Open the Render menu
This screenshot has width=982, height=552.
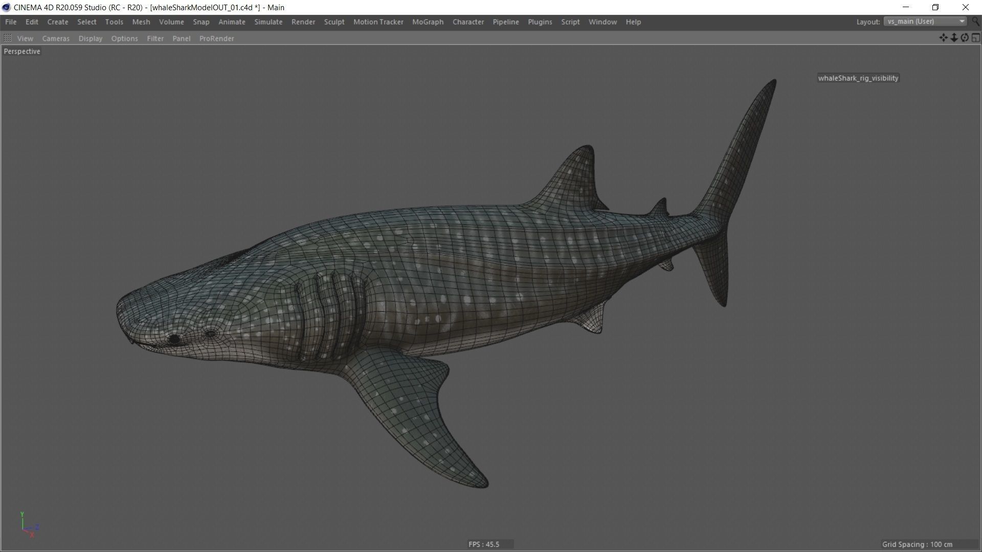(x=303, y=22)
